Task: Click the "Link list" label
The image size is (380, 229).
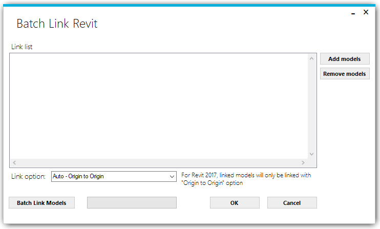Action: (22, 47)
